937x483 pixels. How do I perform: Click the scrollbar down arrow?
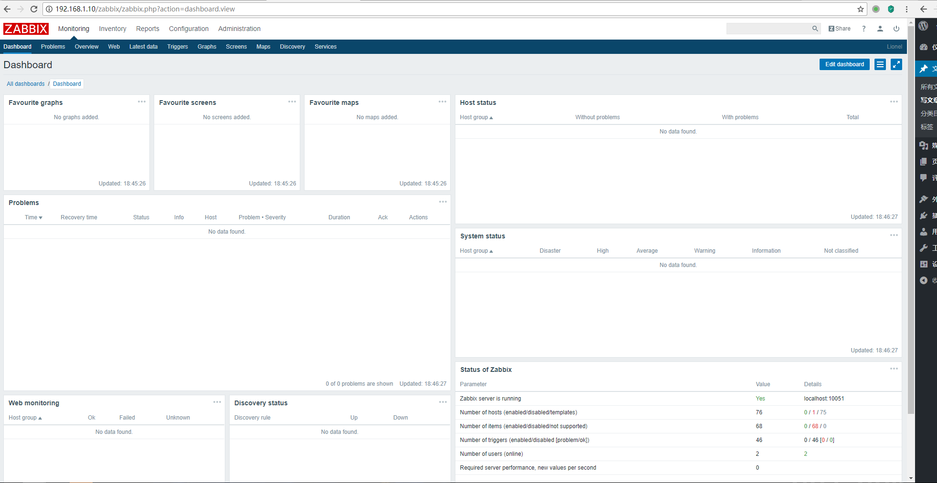[x=911, y=478]
